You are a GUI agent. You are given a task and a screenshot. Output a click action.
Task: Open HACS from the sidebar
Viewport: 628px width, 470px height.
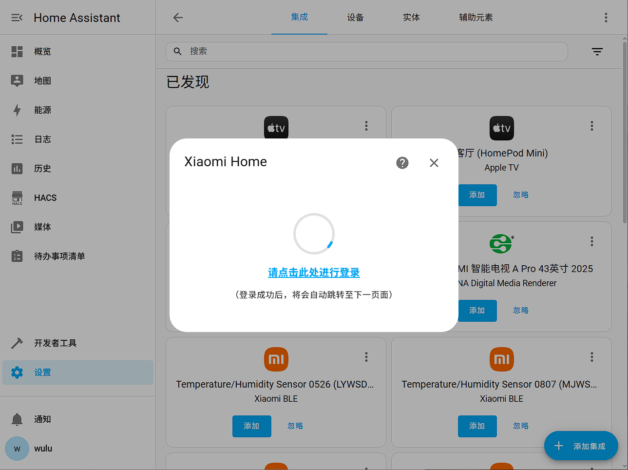pyautogui.click(x=78, y=198)
